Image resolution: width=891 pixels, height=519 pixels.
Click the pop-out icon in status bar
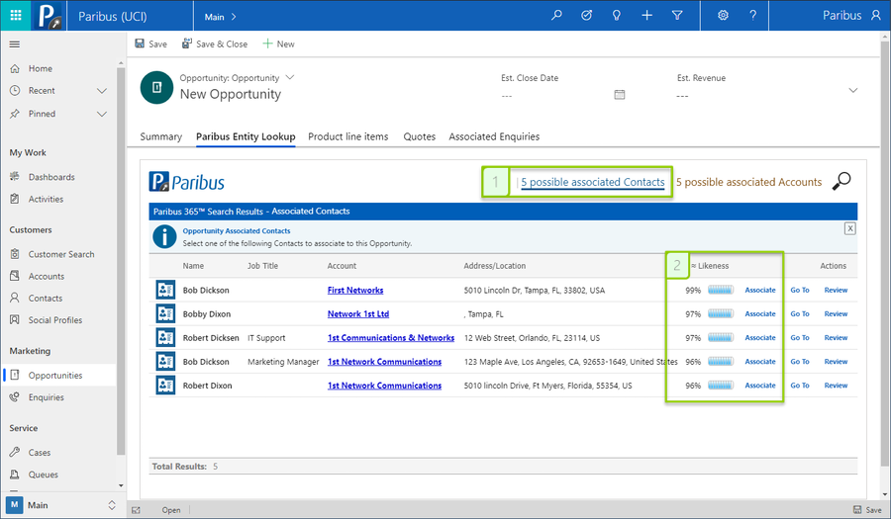click(x=136, y=510)
